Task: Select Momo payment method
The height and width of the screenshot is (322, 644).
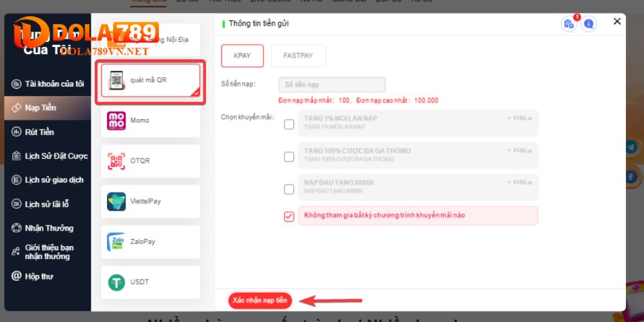Action: coord(150,121)
